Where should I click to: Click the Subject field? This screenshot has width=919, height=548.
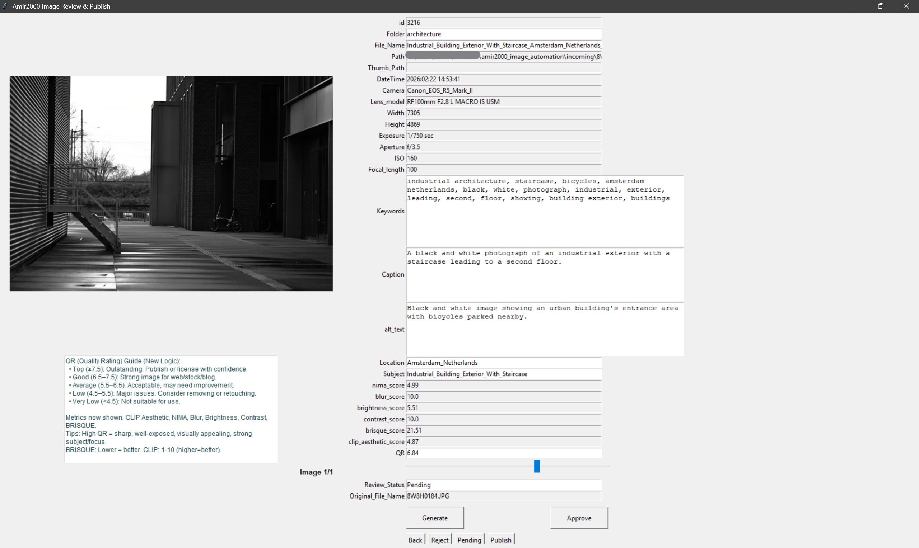point(503,374)
